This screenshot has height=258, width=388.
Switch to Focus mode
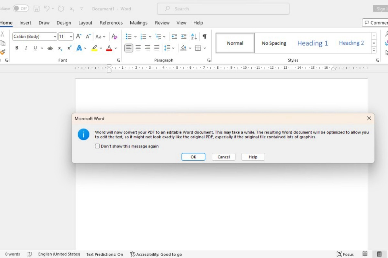[x=345, y=254]
